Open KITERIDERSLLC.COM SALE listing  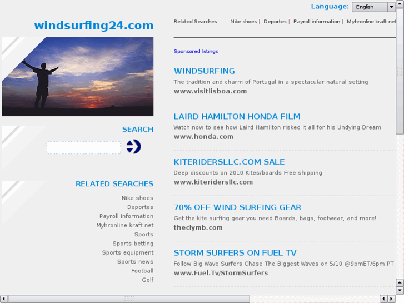pos(229,162)
